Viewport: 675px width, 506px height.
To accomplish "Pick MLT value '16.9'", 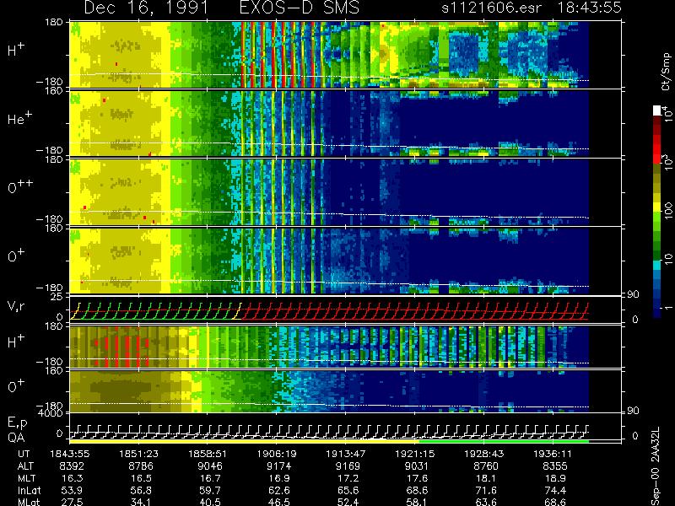I will [279, 478].
